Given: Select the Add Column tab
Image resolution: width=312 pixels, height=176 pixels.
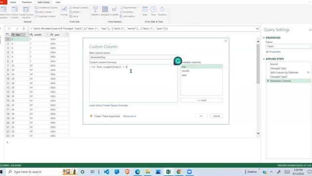Looking at the screenshot, I should coord(43,2).
